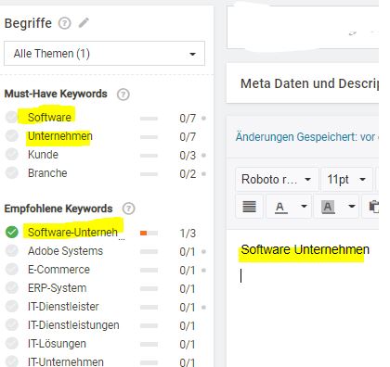Screen dimensions: 390x367
Task: Click the Software Unternehmen text in editor
Action: pyautogui.click(x=305, y=249)
